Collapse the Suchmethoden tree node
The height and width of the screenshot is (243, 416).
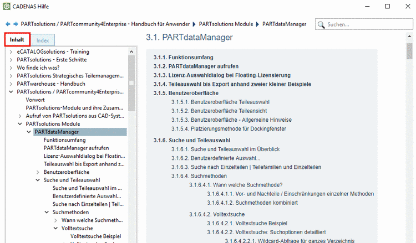47,212
